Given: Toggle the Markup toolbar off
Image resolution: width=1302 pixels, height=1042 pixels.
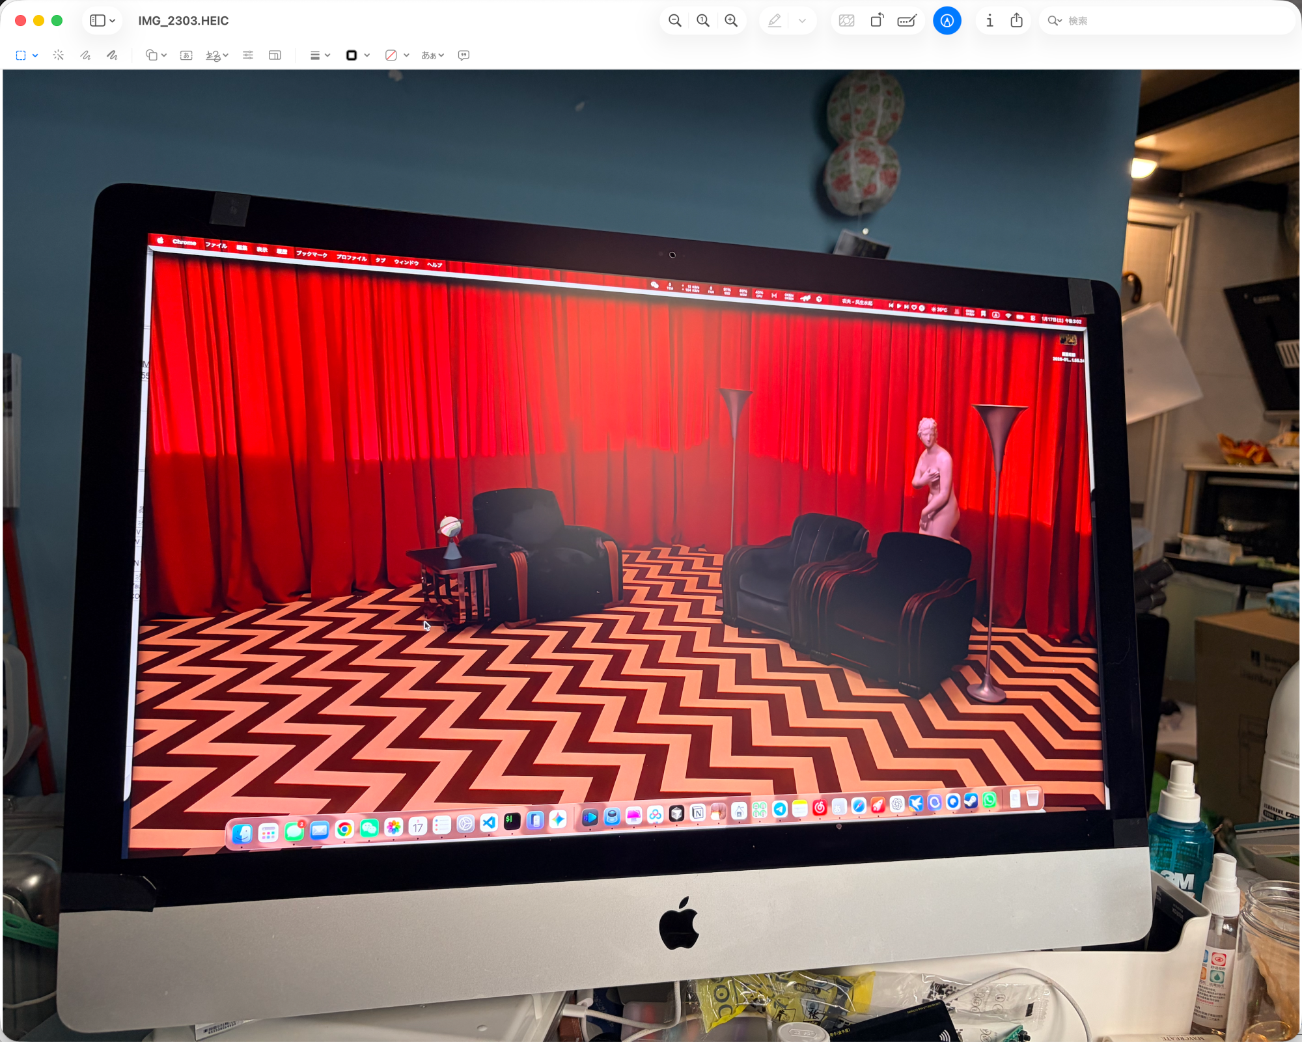Looking at the screenshot, I should (947, 21).
